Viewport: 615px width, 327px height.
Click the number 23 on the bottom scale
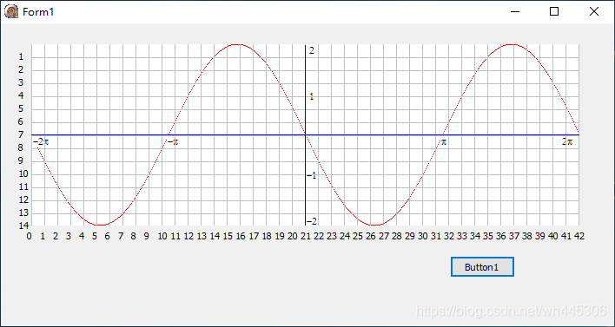click(x=332, y=236)
